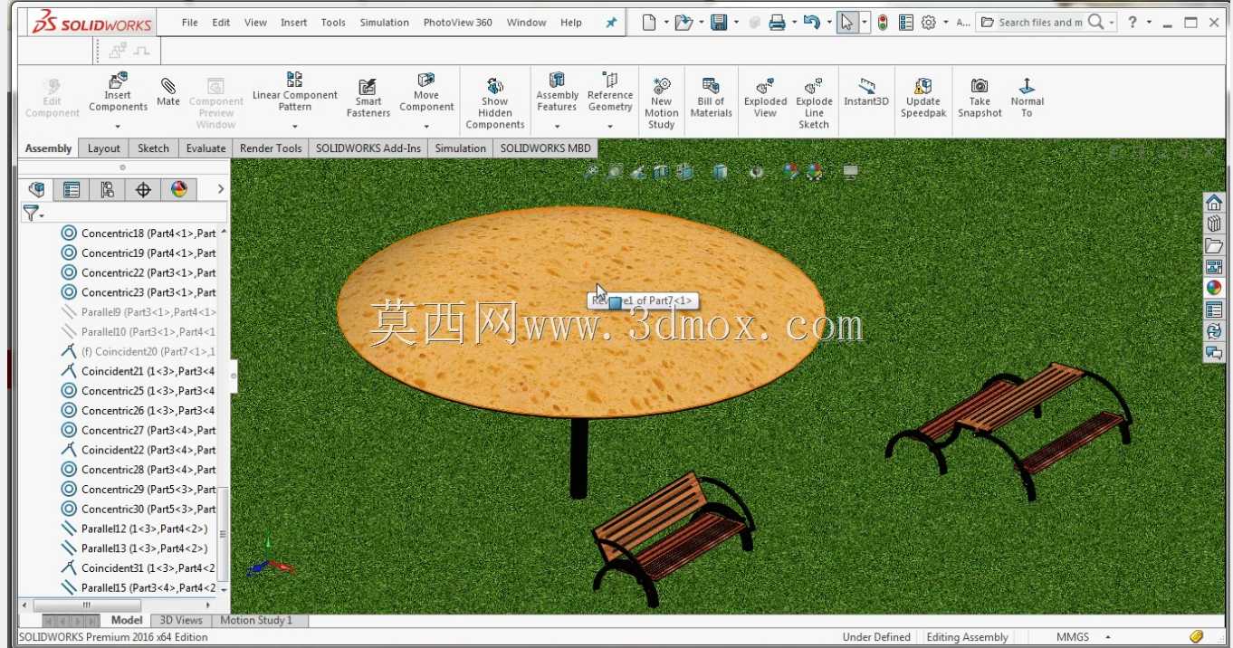The image size is (1233, 648).
Task: Toggle the Select cursor tool
Action: [x=846, y=23]
